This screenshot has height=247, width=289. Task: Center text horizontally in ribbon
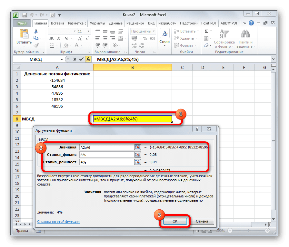click(x=105, y=38)
